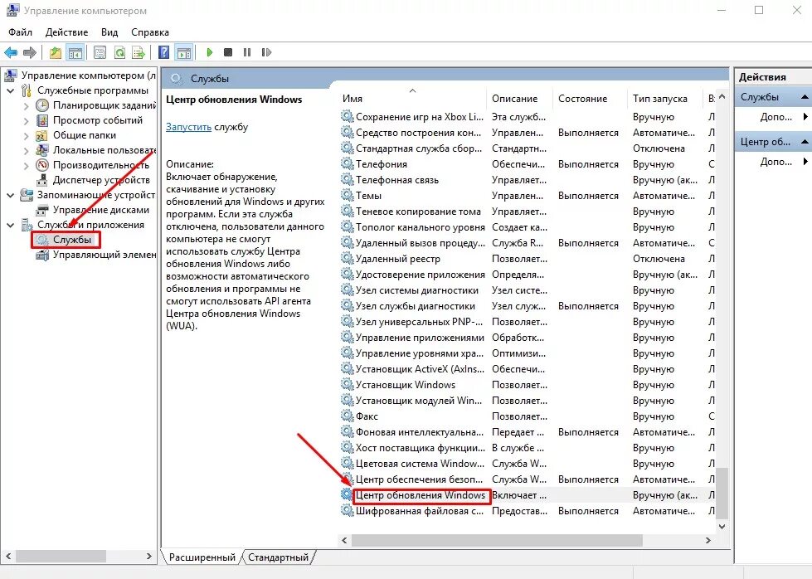Toggle the Action pane toolbar icon
The width and height of the screenshot is (812, 579).
pyautogui.click(x=184, y=52)
